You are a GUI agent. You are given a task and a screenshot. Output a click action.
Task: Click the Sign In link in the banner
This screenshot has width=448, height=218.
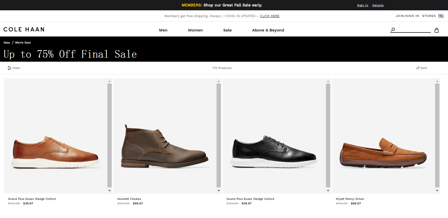click(x=363, y=5)
